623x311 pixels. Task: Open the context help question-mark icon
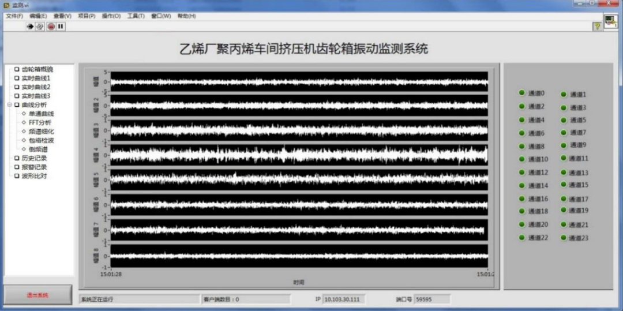point(597,27)
